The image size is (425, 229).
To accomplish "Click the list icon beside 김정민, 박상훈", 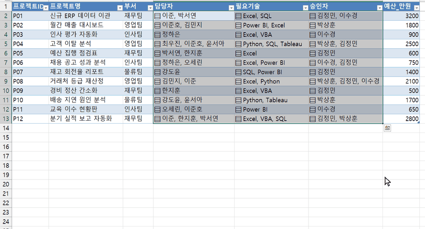I will [312, 119].
